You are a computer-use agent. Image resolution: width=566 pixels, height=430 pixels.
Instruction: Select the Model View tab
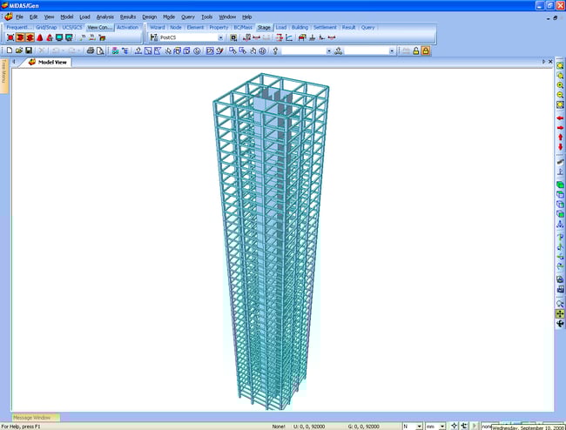point(48,62)
